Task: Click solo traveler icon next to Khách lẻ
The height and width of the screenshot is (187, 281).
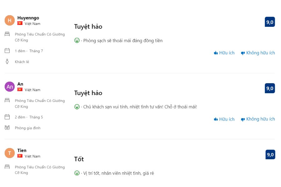Action: coord(7,61)
